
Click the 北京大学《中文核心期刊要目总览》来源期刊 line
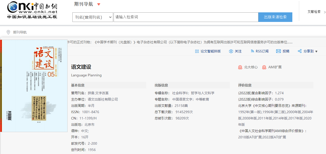272,106
